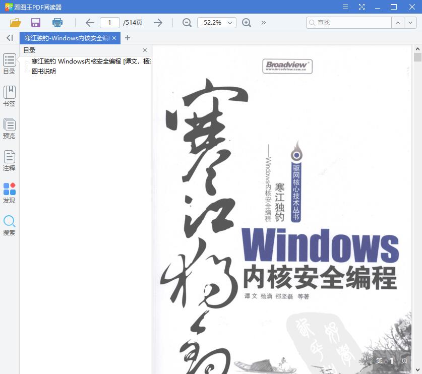Open the hamburger main menu in title bar
Screen dimensions: 422x374
[345, 7]
